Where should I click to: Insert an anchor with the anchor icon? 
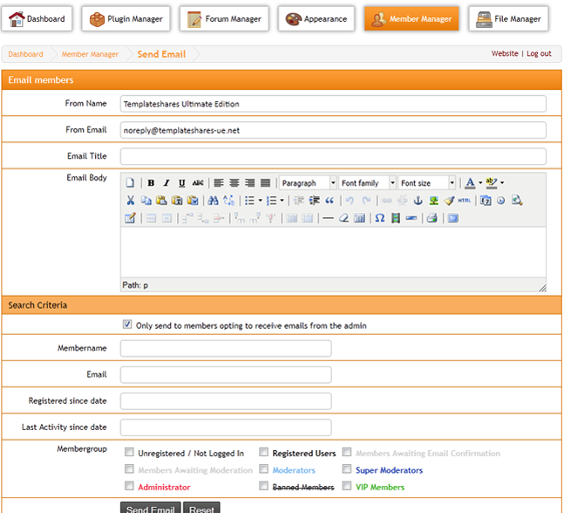418,200
